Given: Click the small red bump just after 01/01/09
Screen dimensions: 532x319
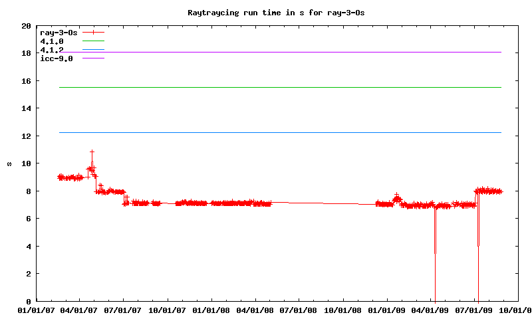Looking at the screenshot, I should pyautogui.click(x=396, y=197).
